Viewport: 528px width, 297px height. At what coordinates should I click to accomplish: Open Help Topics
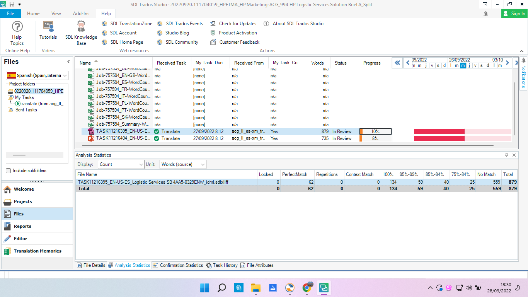17,34
